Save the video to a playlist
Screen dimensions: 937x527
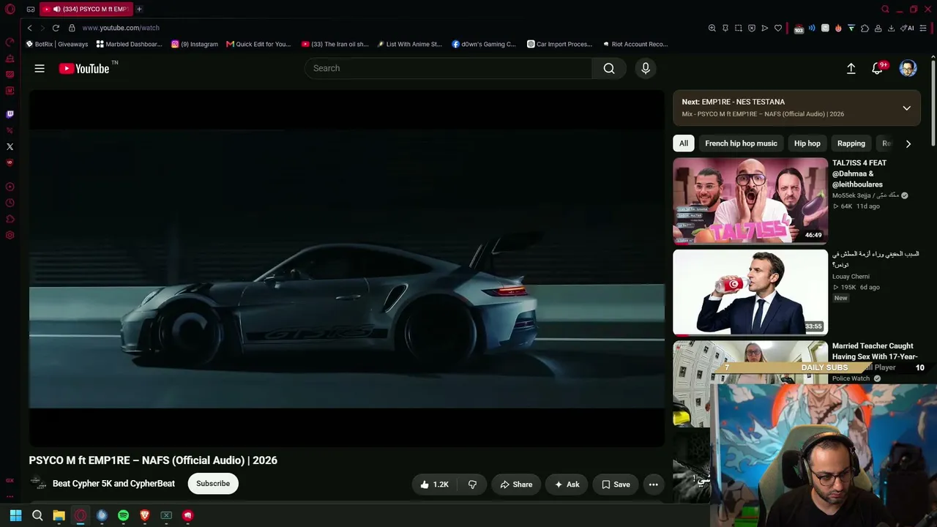click(x=616, y=485)
